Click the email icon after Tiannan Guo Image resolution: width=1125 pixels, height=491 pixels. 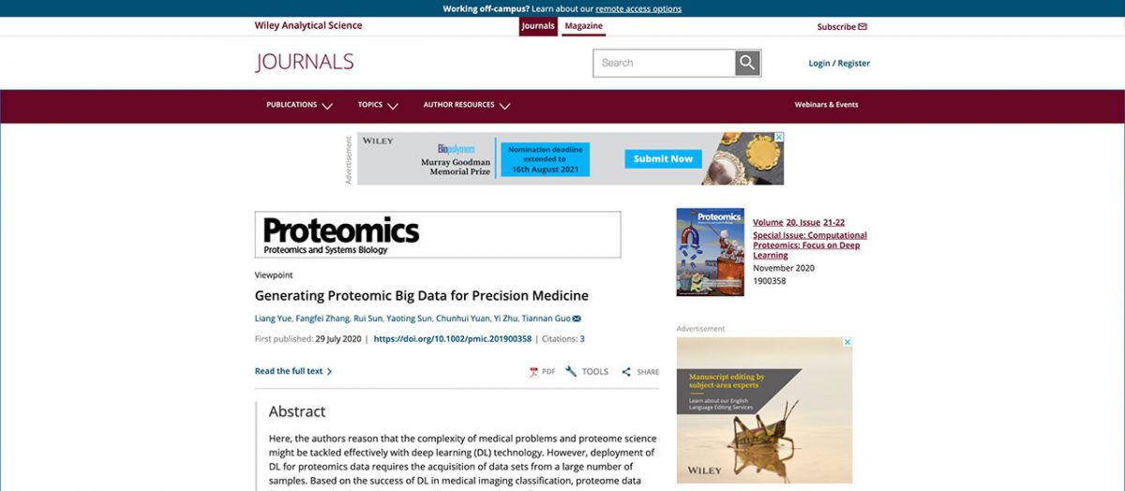[x=577, y=319]
